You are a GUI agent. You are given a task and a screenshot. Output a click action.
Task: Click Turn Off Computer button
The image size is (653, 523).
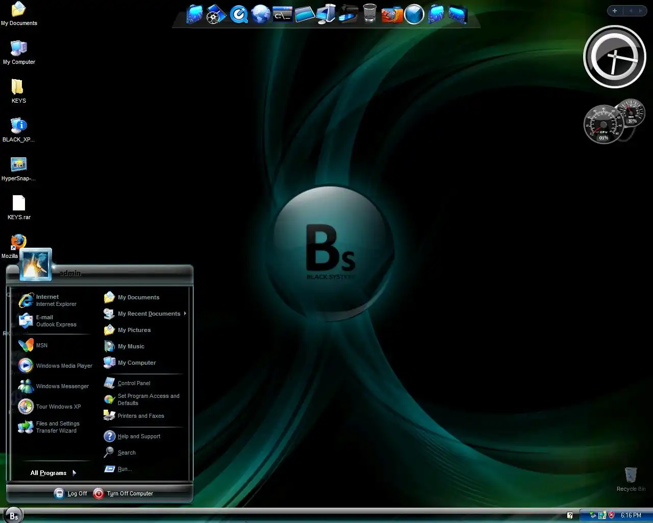pyautogui.click(x=123, y=493)
